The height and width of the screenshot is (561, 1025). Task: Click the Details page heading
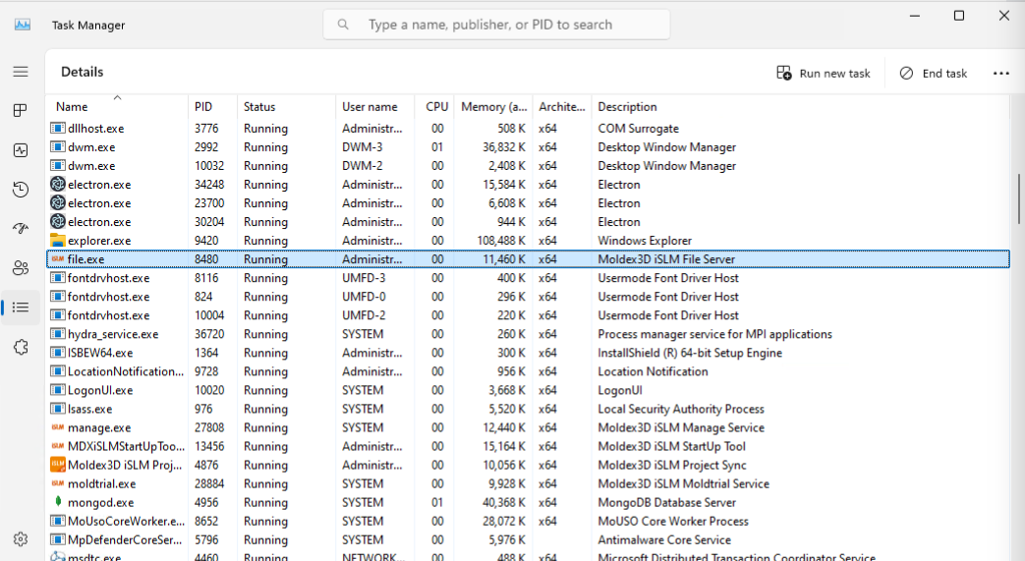point(82,72)
